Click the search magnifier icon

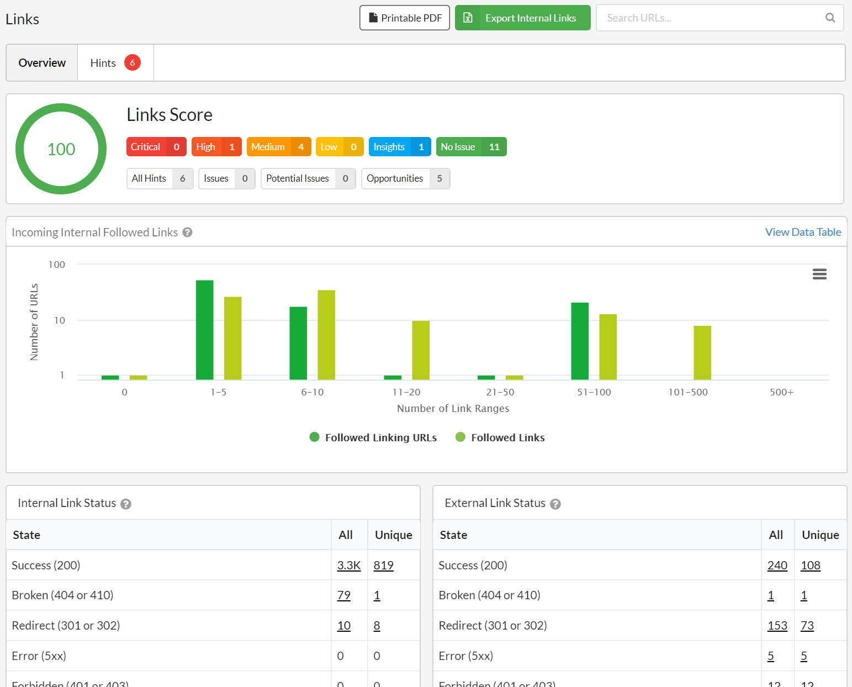(829, 18)
